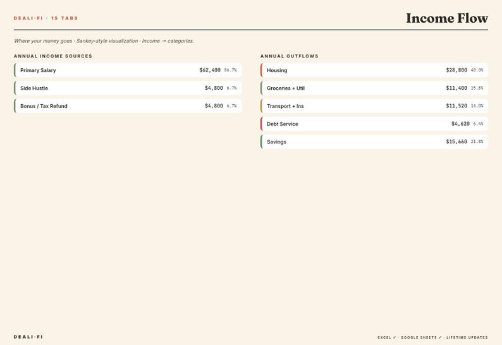Image resolution: width=502 pixels, height=345 pixels.
Task: Select the Primary Salary label
Action: click(x=38, y=70)
